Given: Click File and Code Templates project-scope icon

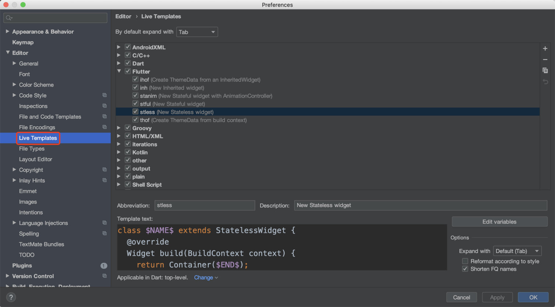Looking at the screenshot, I should pyautogui.click(x=105, y=116).
